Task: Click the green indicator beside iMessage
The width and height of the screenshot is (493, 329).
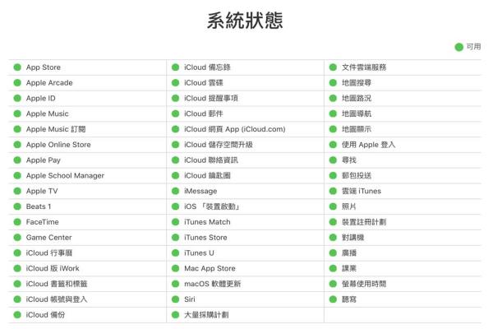Action: 176,191
